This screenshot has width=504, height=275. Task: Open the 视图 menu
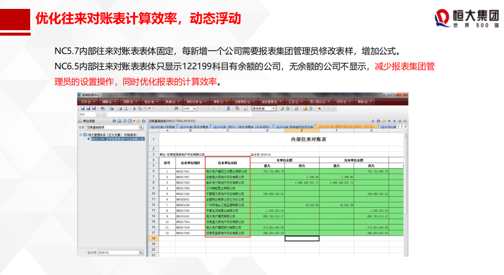click(130, 102)
